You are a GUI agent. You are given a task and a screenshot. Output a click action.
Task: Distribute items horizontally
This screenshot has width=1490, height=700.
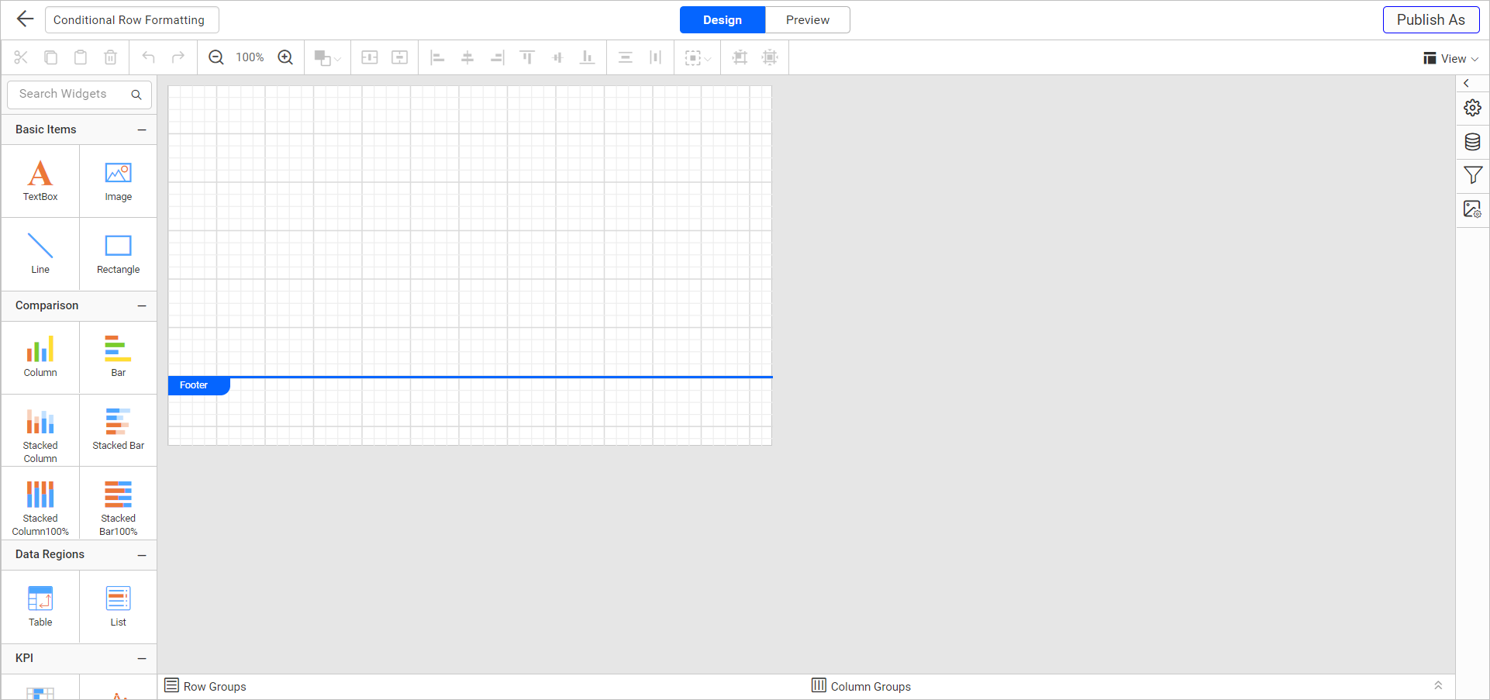point(656,57)
